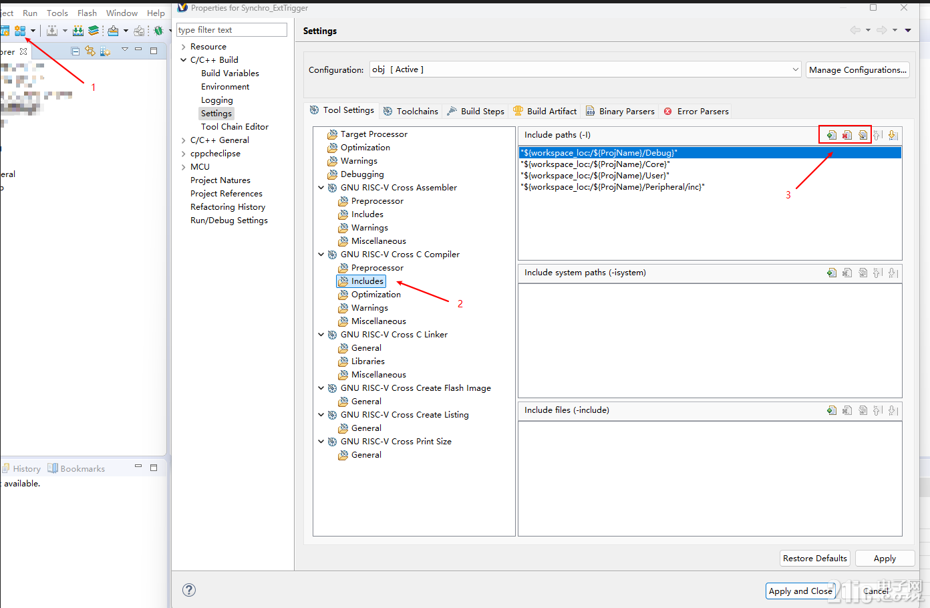This screenshot has width=930, height=608.
Task: Open dialog help with question mark icon
Action: tap(189, 589)
